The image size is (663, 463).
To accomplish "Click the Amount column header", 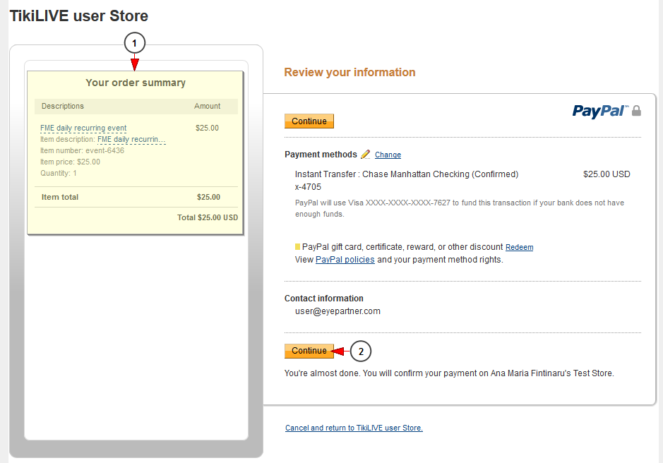I will 207,106.
